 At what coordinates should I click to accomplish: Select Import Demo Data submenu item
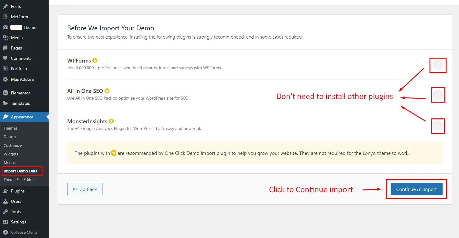[x=21, y=171]
